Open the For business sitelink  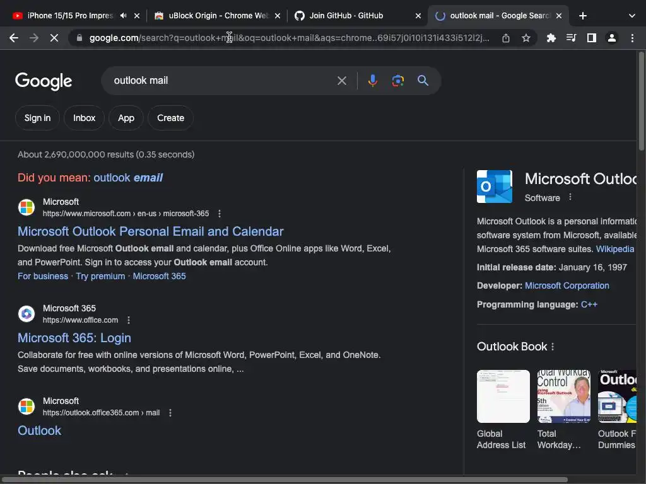coord(43,276)
